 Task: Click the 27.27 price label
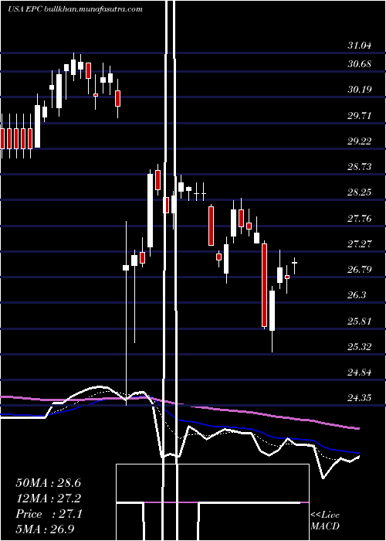360,244
